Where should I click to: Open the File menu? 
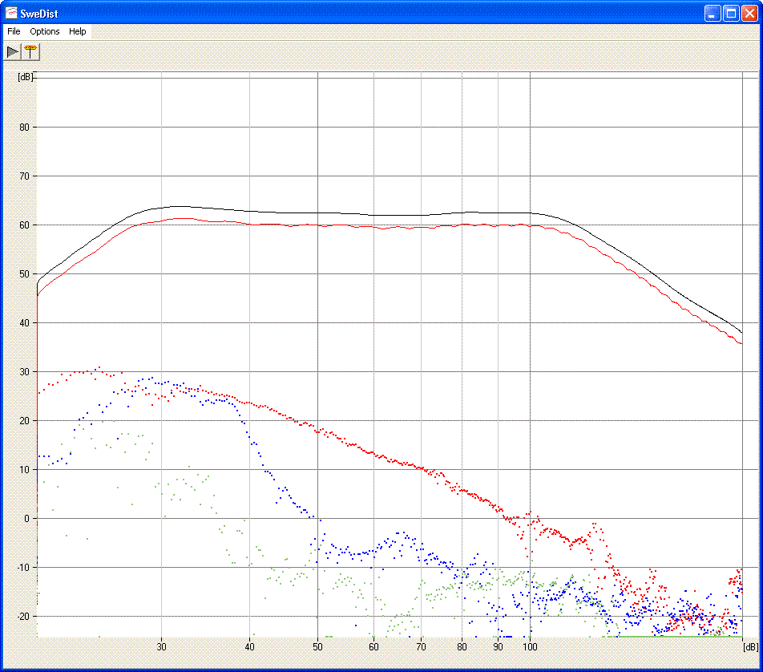(14, 31)
